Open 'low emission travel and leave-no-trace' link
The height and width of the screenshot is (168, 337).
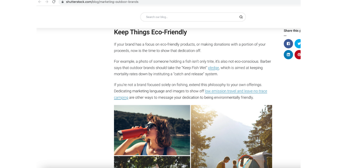coord(236,91)
